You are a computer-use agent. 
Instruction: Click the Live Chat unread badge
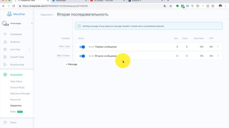[x=29, y=49]
